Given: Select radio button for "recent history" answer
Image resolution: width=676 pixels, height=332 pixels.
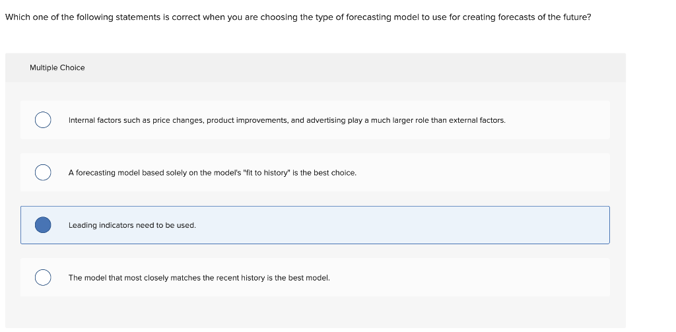Looking at the screenshot, I should (43, 278).
